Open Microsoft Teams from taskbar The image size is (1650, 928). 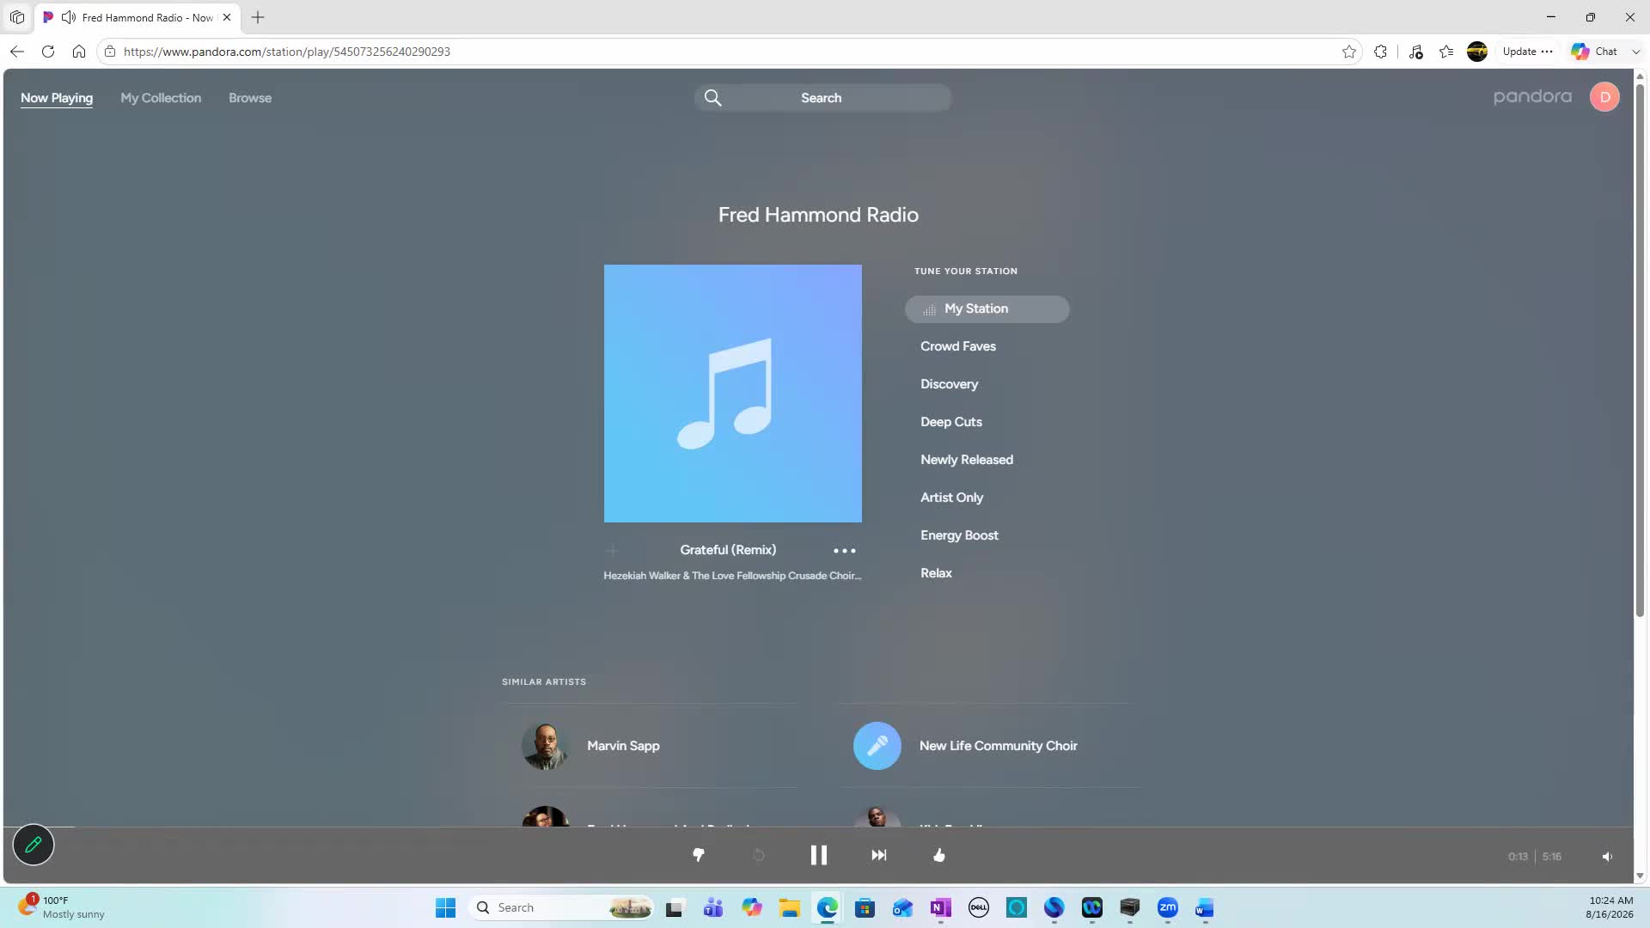713,907
